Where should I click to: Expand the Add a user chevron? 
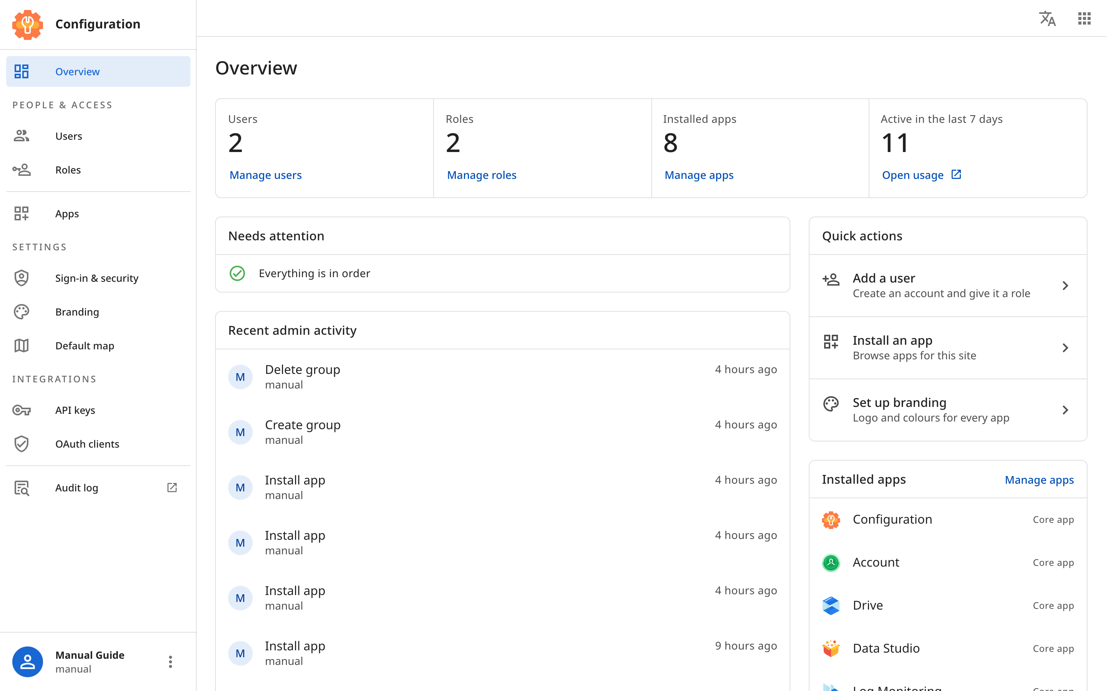pos(1065,286)
